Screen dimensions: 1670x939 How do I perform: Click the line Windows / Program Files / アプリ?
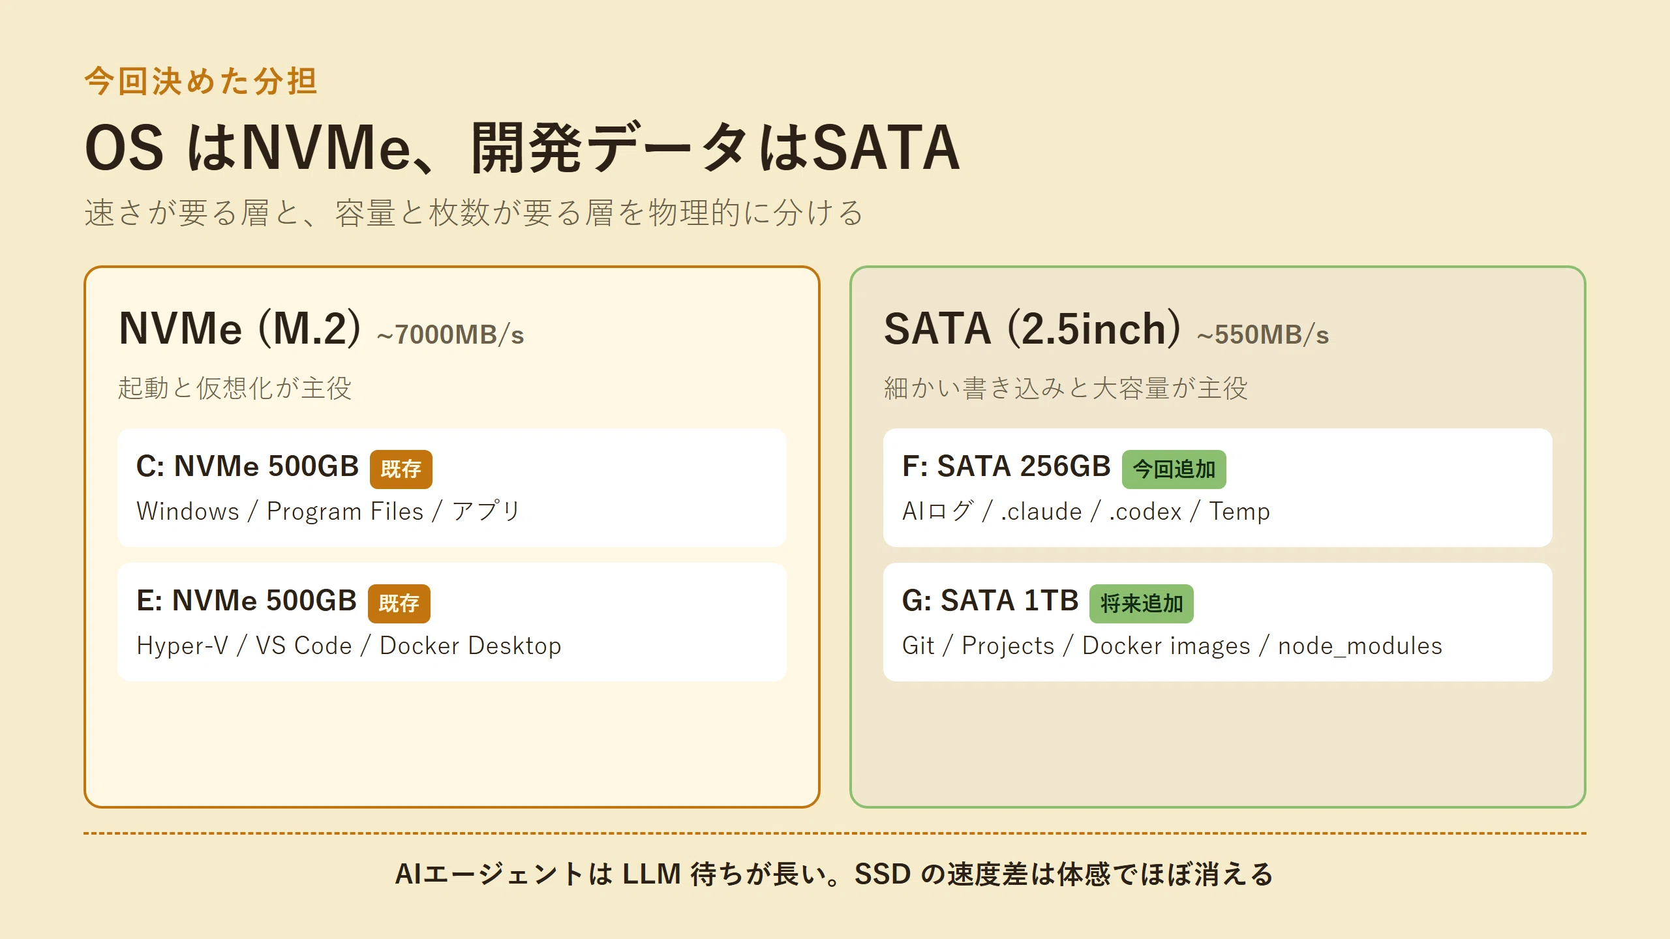(329, 511)
